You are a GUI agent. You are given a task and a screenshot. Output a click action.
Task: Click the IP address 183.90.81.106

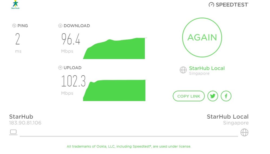point(25,123)
